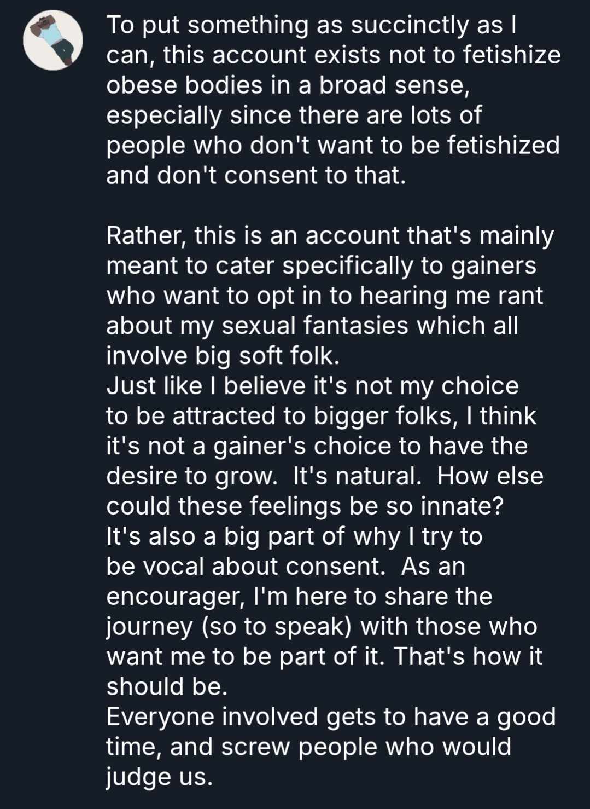Click the sentence "That's how it"
Screen dimensions: 590x809
pyautogui.click(x=468, y=656)
